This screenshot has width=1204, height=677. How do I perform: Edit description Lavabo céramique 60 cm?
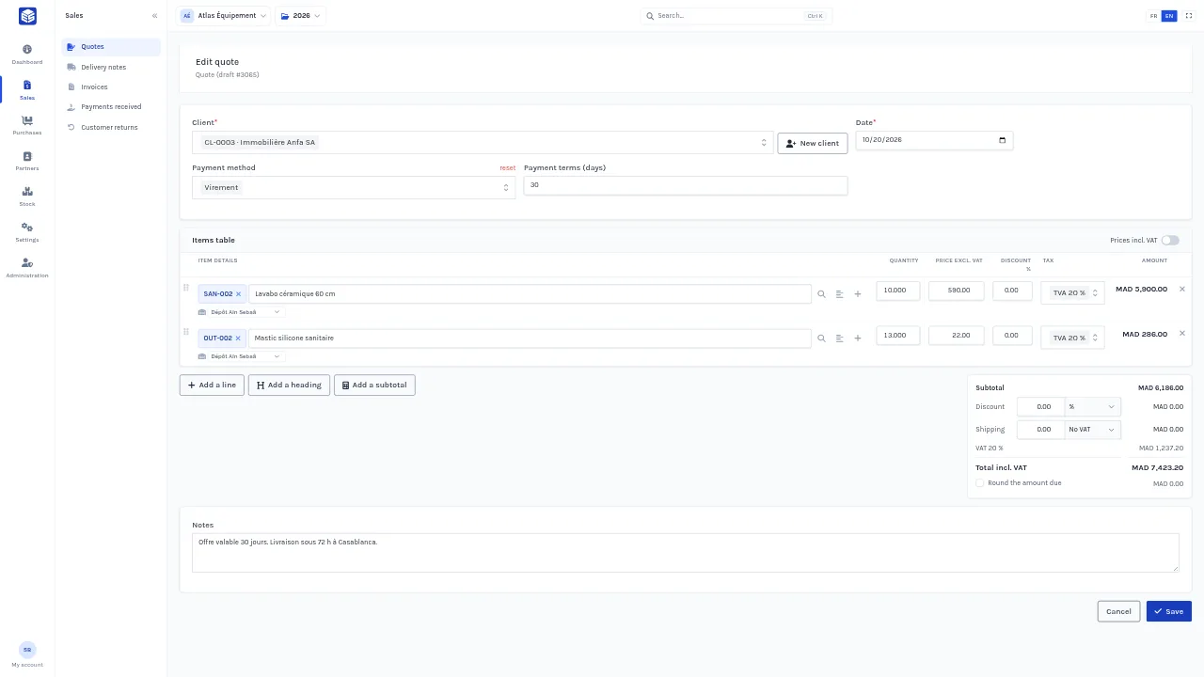click(x=530, y=294)
